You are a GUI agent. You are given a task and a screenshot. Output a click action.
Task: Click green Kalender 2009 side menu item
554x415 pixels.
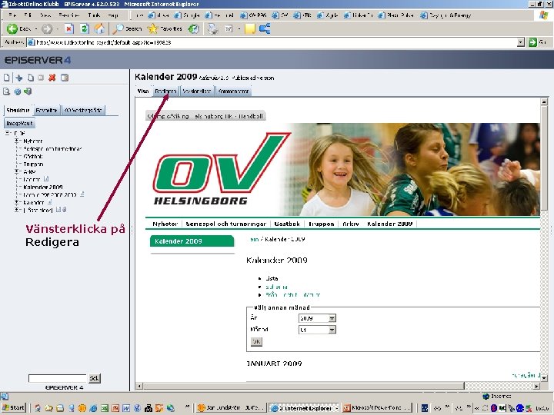click(x=192, y=241)
